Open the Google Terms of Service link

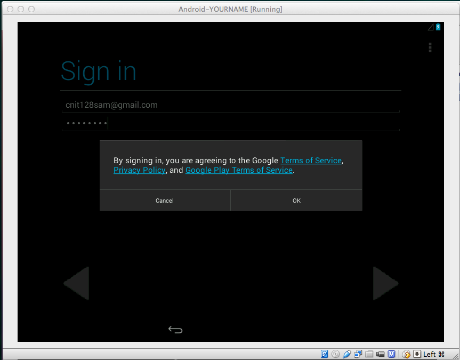coord(311,161)
